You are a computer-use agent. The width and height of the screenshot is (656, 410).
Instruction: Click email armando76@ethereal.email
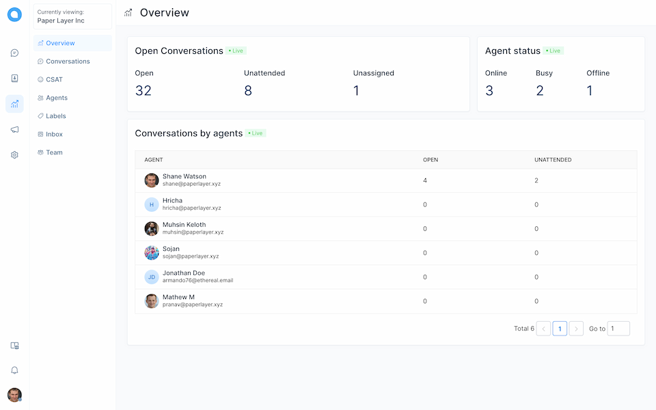click(198, 280)
